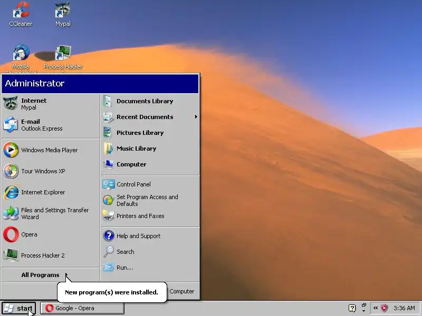Viewport: 422px width, 316px height.
Task: Dismiss the New programs installed balloon
Action: point(112,292)
